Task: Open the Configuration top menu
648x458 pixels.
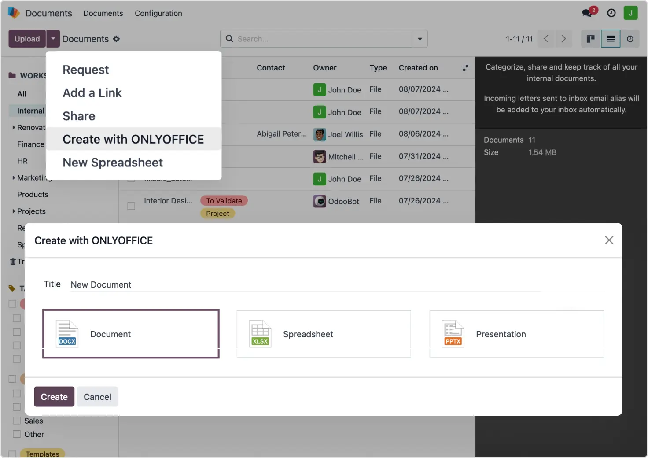Action: [158, 13]
